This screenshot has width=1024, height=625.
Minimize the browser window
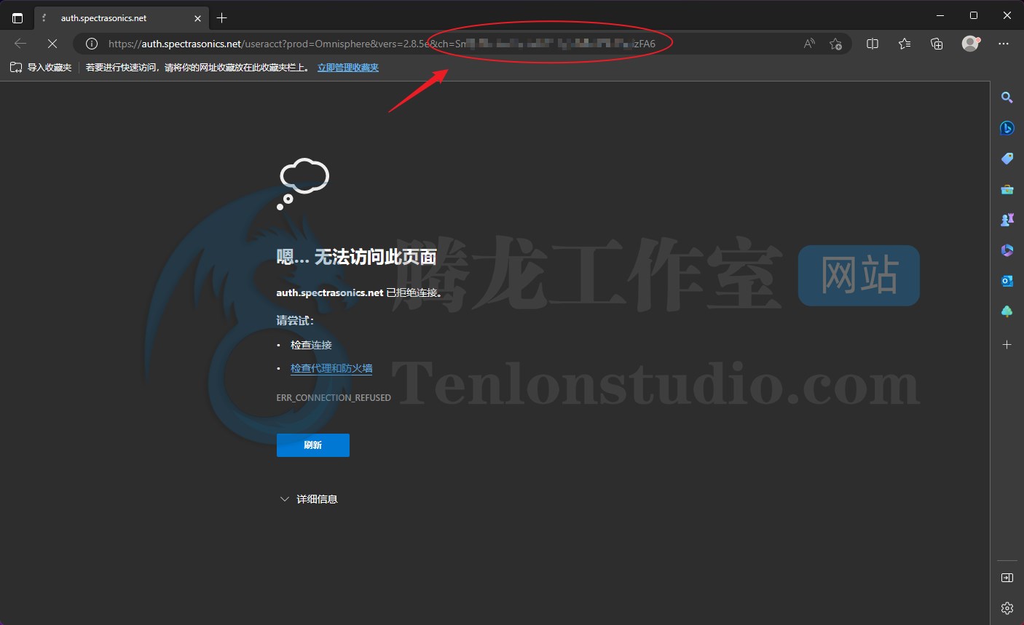tap(940, 15)
